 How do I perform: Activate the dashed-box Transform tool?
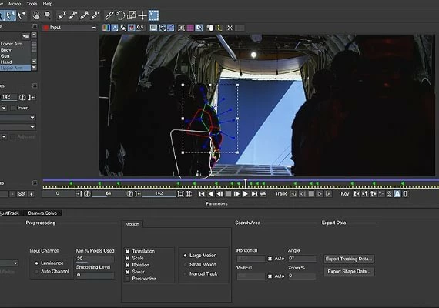(x=153, y=15)
